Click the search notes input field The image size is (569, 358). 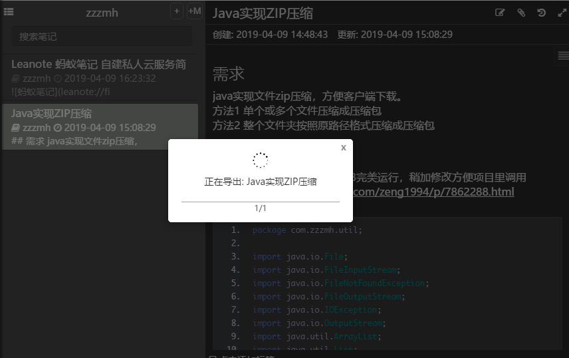(x=102, y=37)
